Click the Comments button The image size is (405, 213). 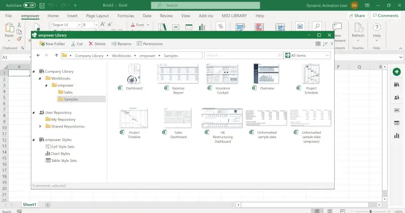tap(385, 16)
